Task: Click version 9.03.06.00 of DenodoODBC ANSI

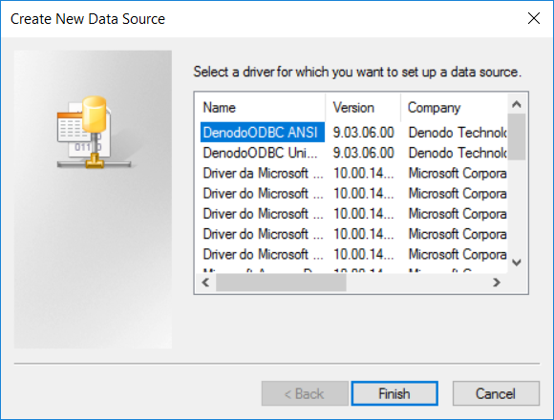Action: 364,133
